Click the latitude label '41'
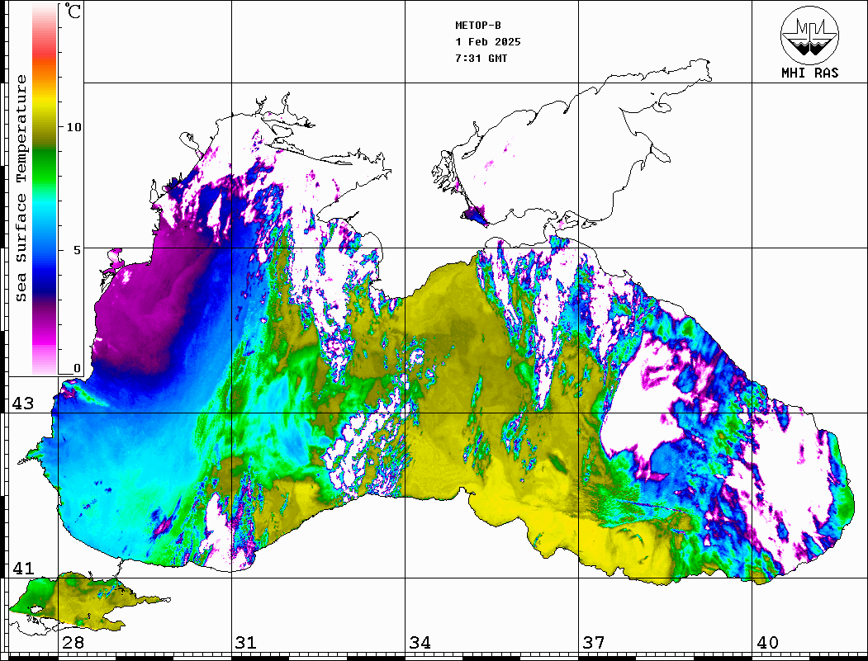This screenshot has height=661, width=868. point(23,568)
